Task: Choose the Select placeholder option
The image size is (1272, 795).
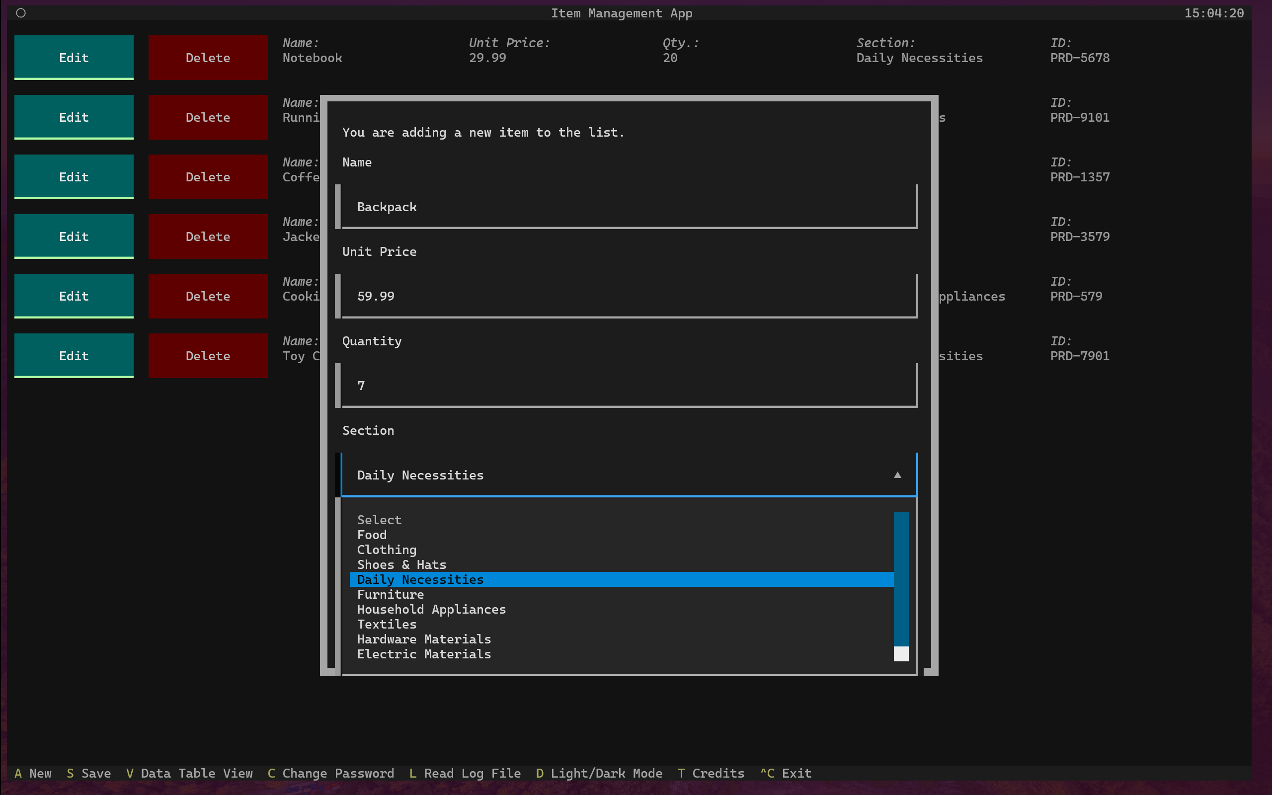Action: click(621, 520)
